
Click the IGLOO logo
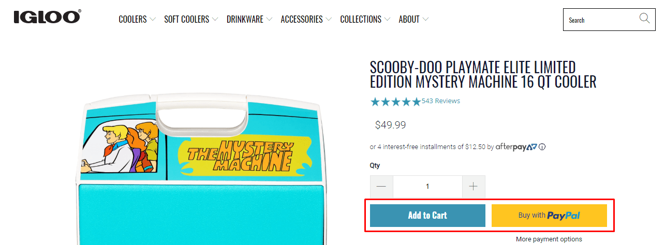pos(47,17)
